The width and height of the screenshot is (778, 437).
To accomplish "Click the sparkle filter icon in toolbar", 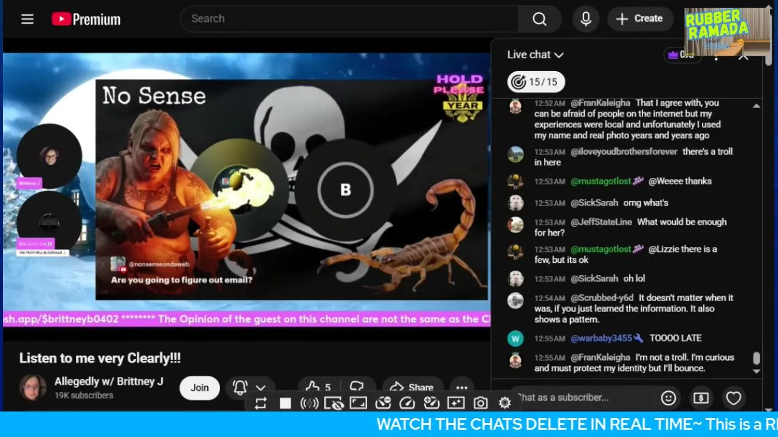I will (x=456, y=403).
